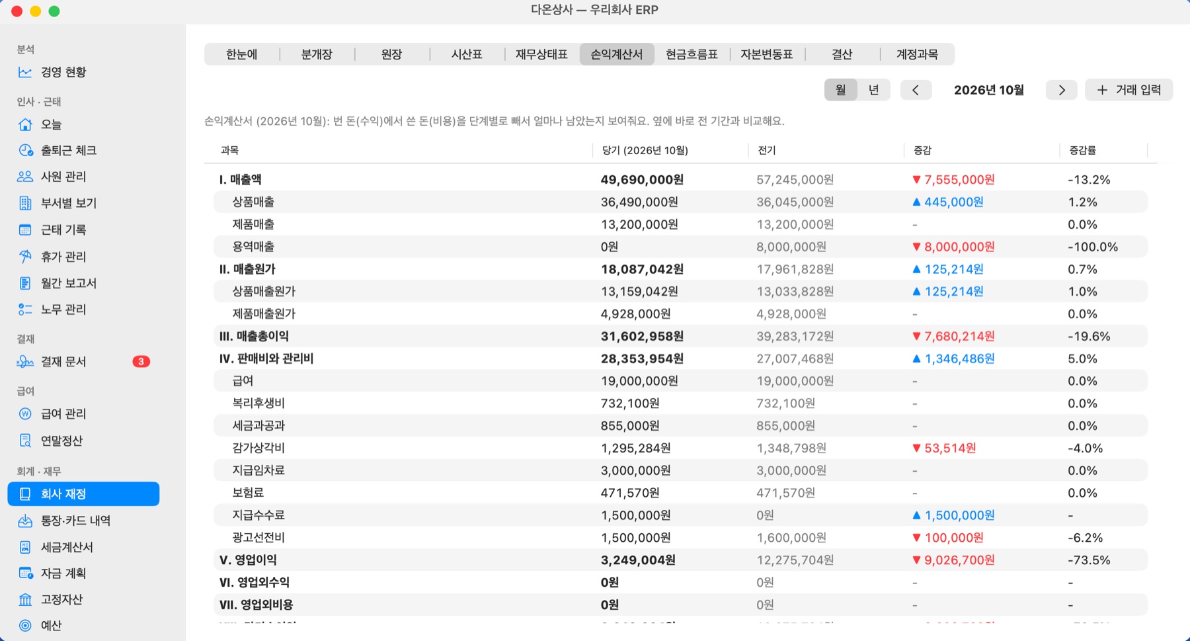Click the 월간 보고서 document icon
This screenshot has height=641, width=1190.
tap(25, 283)
